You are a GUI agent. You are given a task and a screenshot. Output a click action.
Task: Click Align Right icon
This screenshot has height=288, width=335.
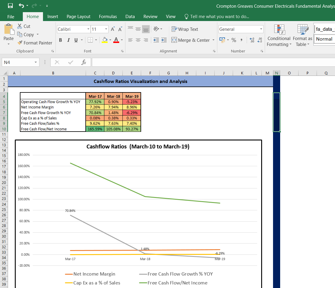click(x=146, y=40)
